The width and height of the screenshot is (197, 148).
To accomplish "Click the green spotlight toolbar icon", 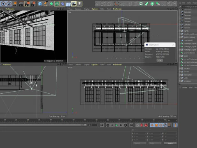I will [158, 4].
